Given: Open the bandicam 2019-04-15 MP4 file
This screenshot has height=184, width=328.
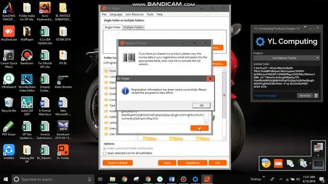Looking at the screenshot, I should (63, 130).
